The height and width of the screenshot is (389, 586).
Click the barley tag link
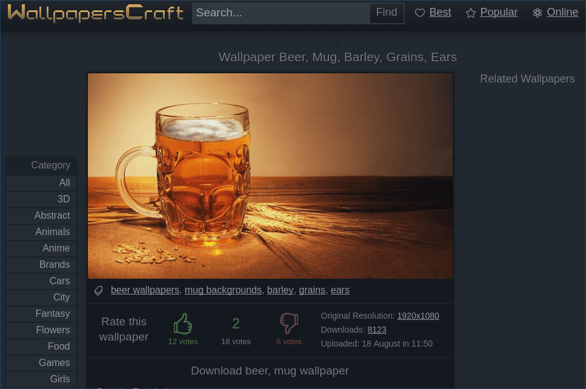280,290
